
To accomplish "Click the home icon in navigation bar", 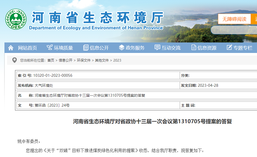I will (x=11, y=48).
